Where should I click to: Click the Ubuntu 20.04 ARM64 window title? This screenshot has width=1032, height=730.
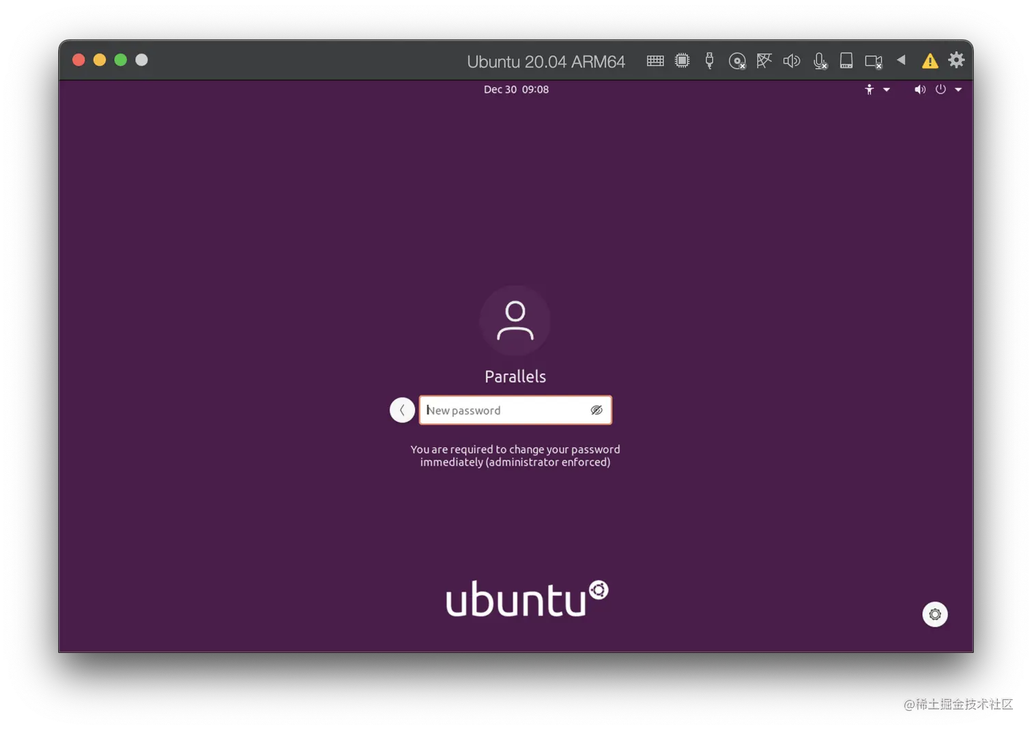point(545,61)
